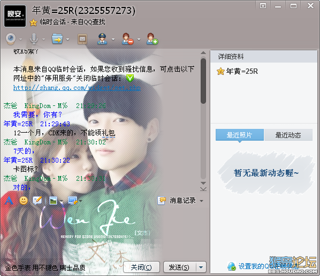Expand the send button options arrow

click(x=201, y=267)
